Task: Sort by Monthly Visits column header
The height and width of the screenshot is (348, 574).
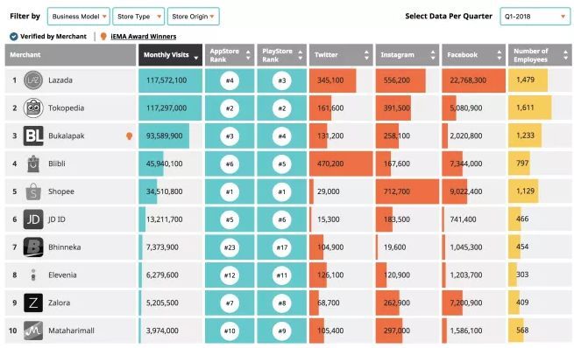Action: pos(170,55)
